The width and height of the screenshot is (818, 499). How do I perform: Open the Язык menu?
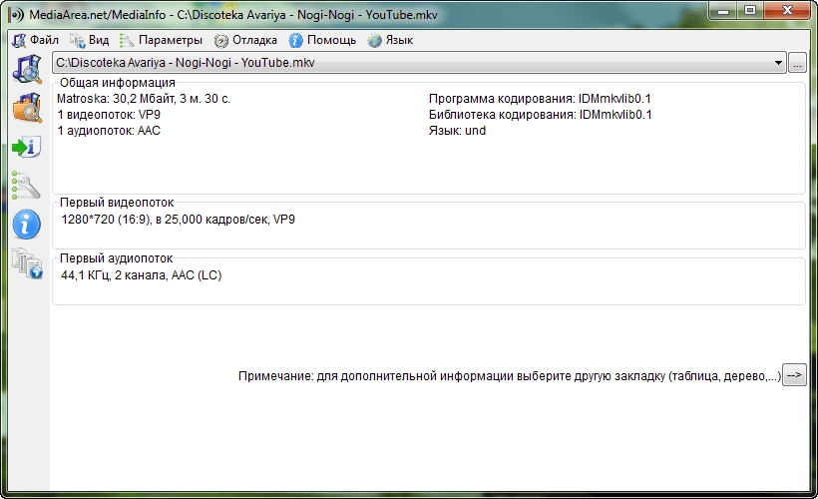pyautogui.click(x=390, y=40)
